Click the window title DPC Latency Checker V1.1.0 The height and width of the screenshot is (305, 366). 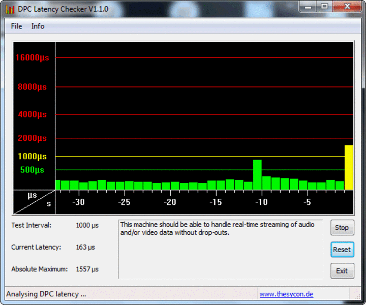63,9
